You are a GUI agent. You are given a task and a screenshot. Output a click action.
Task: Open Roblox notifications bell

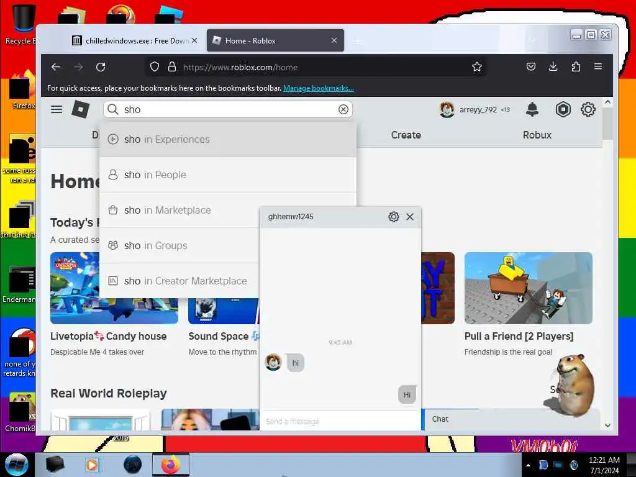[x=532, y=109]
